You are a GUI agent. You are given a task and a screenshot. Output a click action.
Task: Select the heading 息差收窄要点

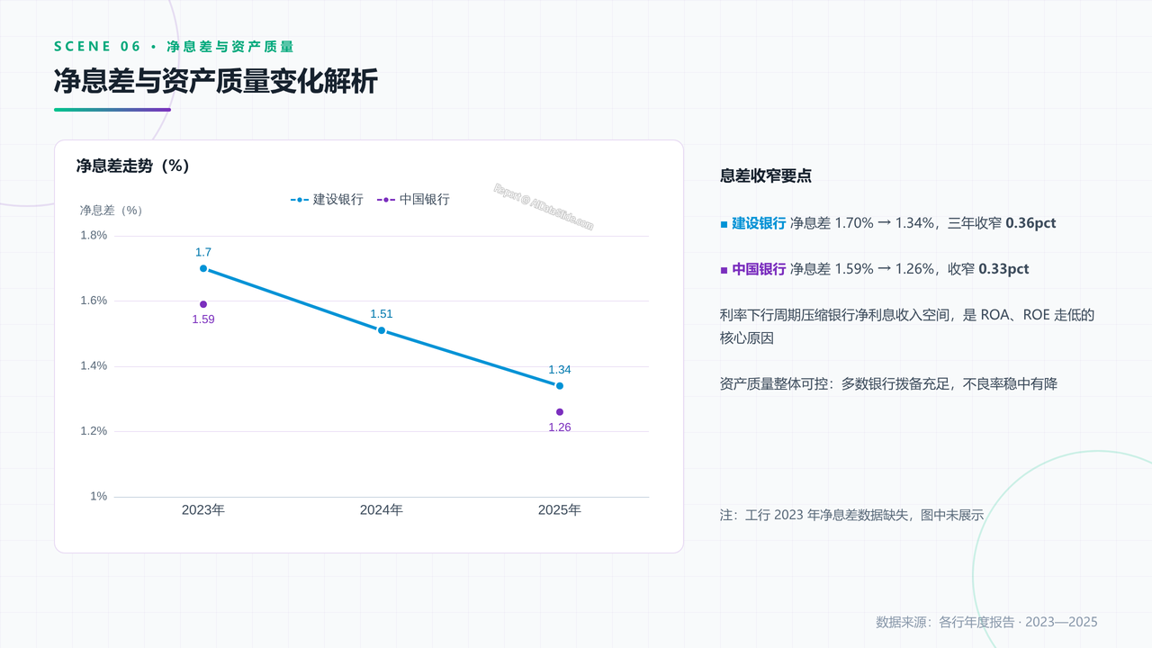[x=766, y=176]
